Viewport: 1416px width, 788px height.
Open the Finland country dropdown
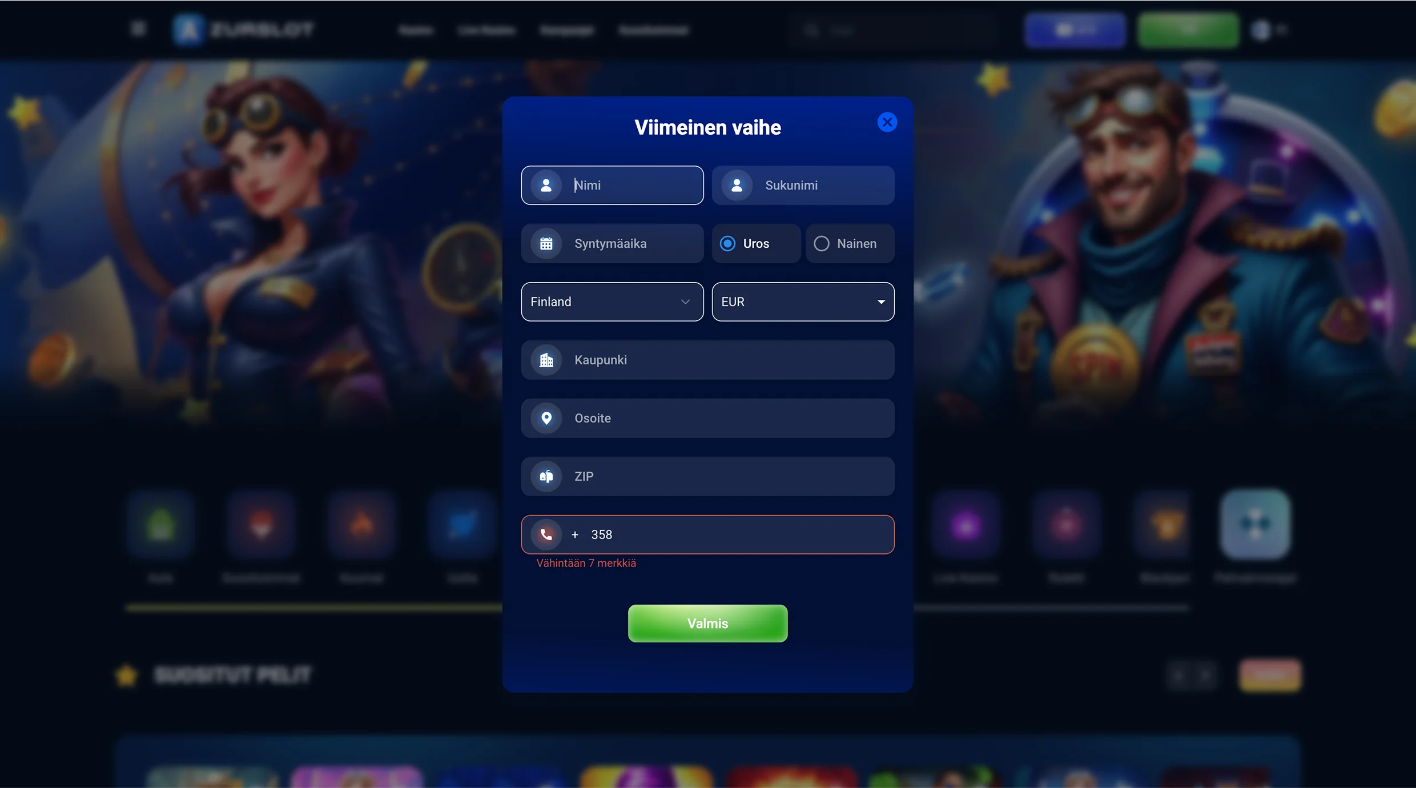612,301
